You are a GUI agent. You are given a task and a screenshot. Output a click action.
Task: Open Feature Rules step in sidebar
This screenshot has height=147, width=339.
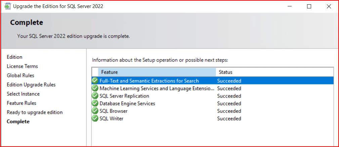pos(22,103)
